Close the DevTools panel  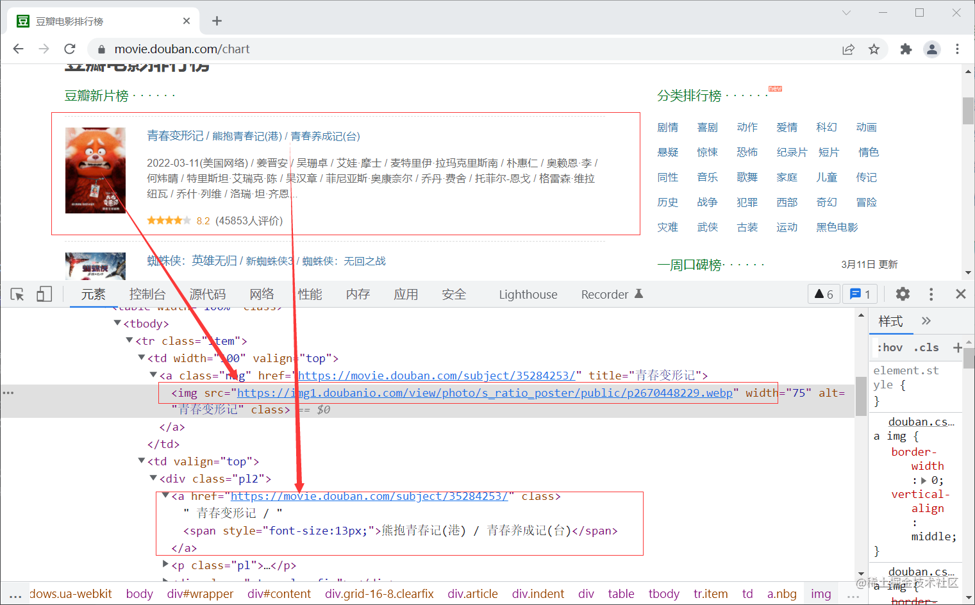tap(960, 294)
